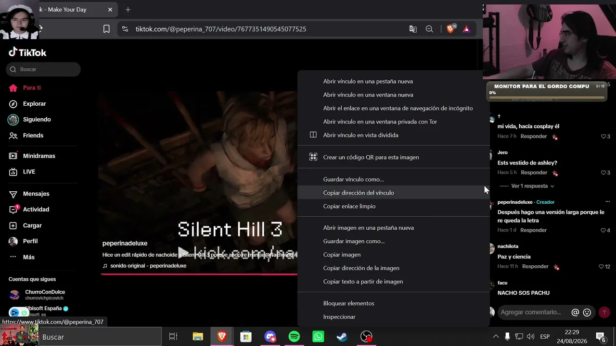The image size is (616, 346).
Task: Click the Agregar comentario field
Action: point(531,312)
